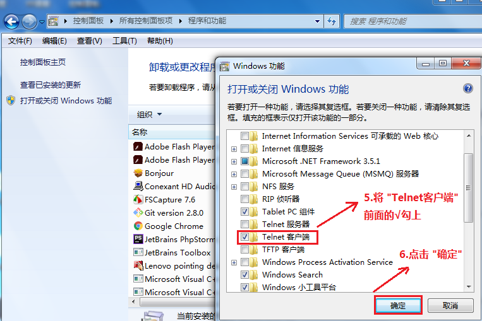The image size is (482, 321).
Task: Toggle the Windows 小工具平台 checkbox
Action: [x=244, y=288]
